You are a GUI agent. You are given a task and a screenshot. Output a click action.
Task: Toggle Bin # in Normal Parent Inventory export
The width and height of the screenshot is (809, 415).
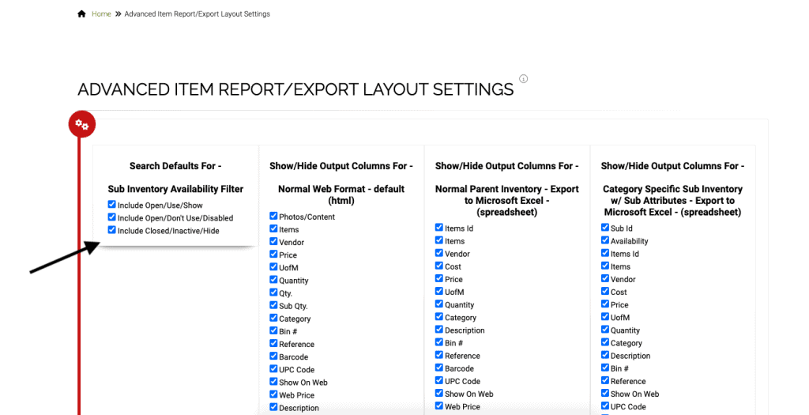(439, 341)
